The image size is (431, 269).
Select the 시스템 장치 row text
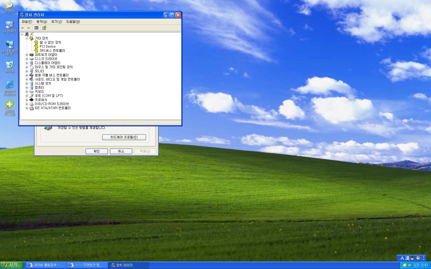43,84
